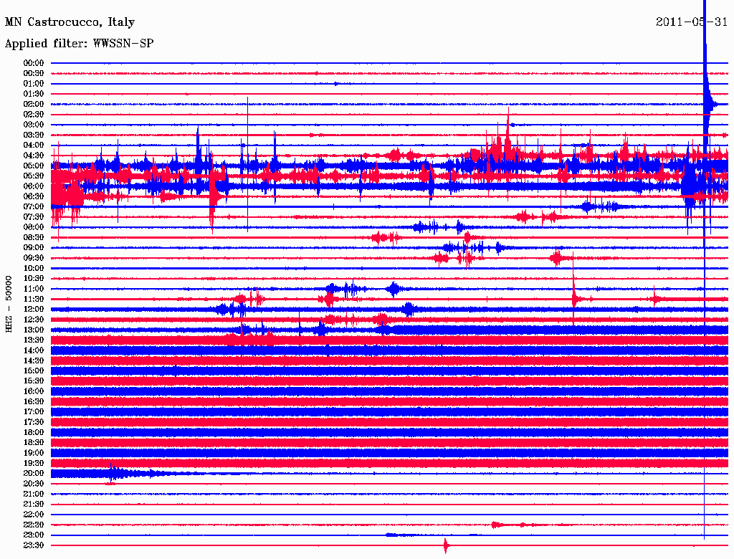Click the 22:30 time label
The height and width of the screenshot is (559, 734).
(x=34, y=525)
